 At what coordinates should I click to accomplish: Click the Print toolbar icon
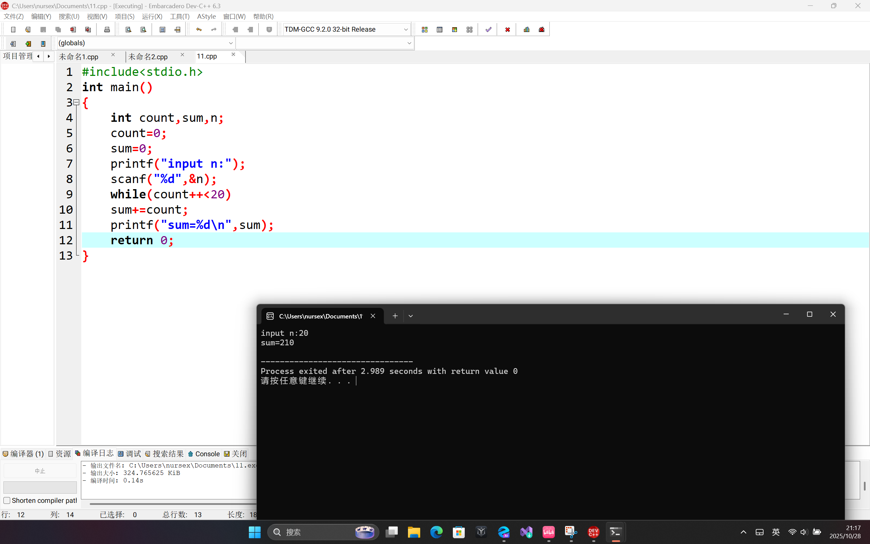click(107, 30)
